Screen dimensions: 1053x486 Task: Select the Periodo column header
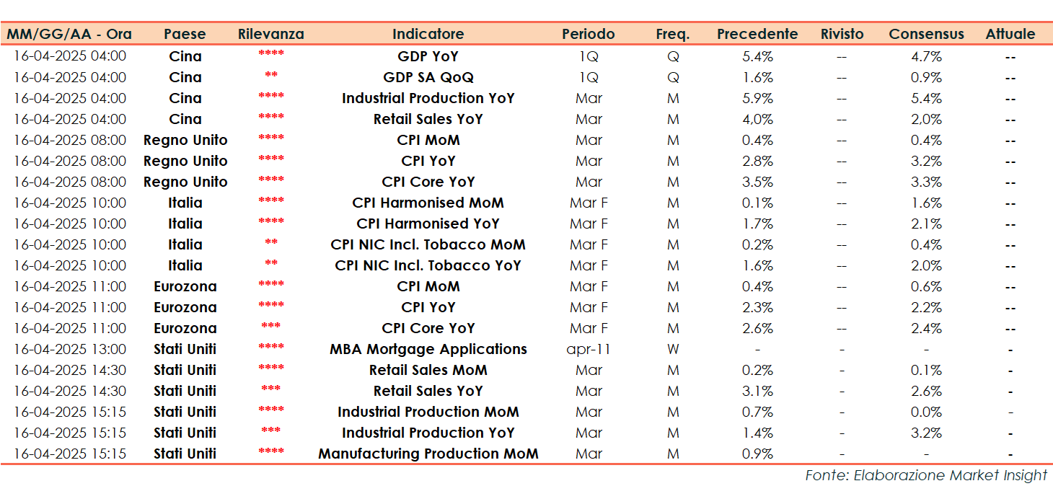589,34
